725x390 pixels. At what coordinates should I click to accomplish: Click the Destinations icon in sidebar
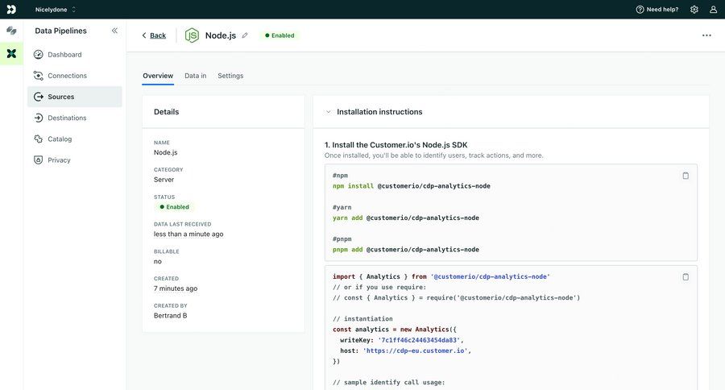pos(39,118)
